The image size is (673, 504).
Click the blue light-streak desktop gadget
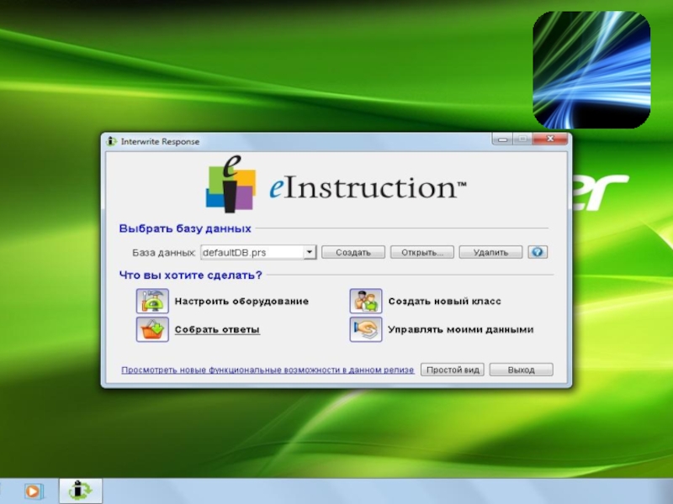pyautogui.click(x=591, y=70)
